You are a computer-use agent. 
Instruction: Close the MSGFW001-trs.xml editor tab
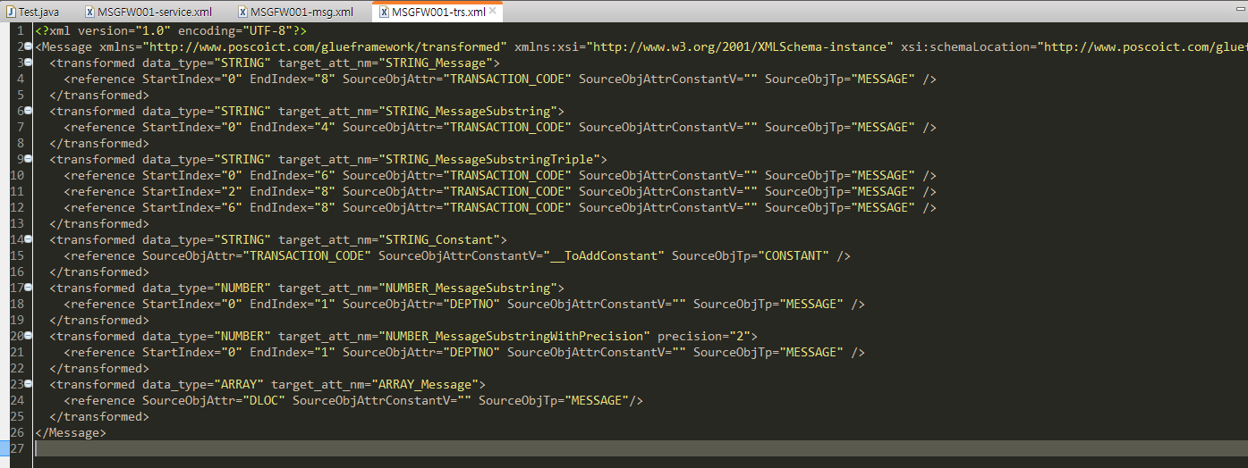495,12
